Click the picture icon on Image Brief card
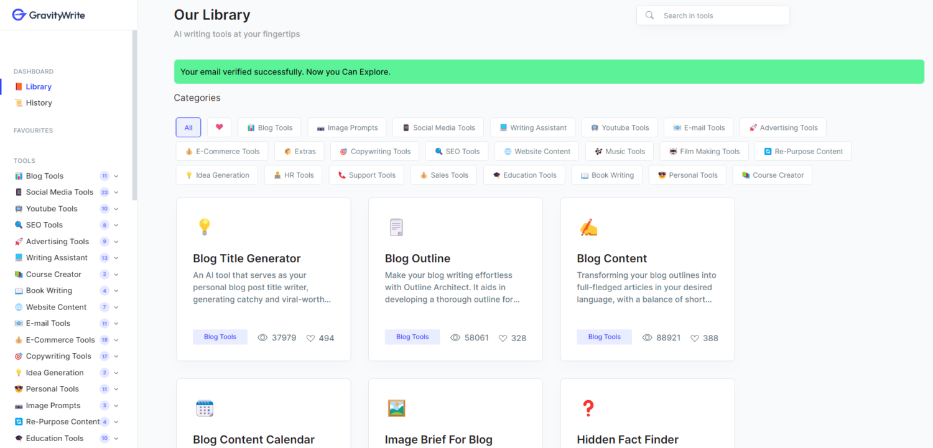 pyautogui.click(x=396, y=408)
